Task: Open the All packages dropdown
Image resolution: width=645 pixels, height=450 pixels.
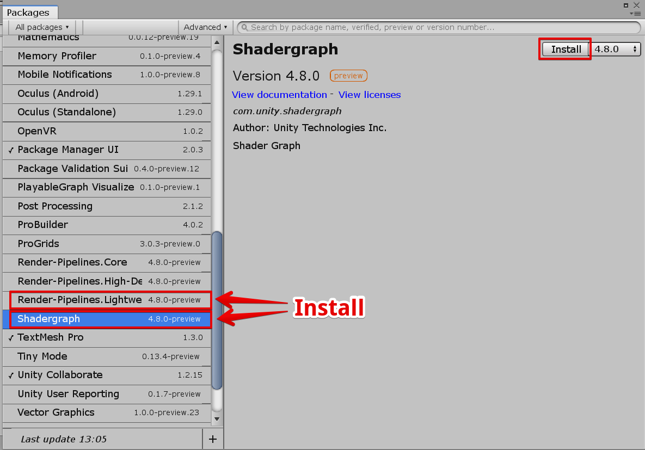Action: (41, 27)
